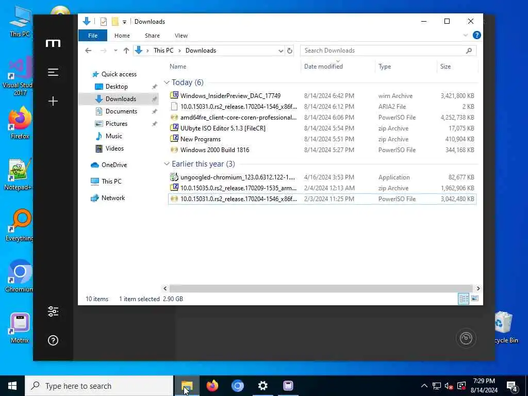This screenshot has height=396, width=528.
Task: Open the Share ribbon tab
Action: pos(152,36)
